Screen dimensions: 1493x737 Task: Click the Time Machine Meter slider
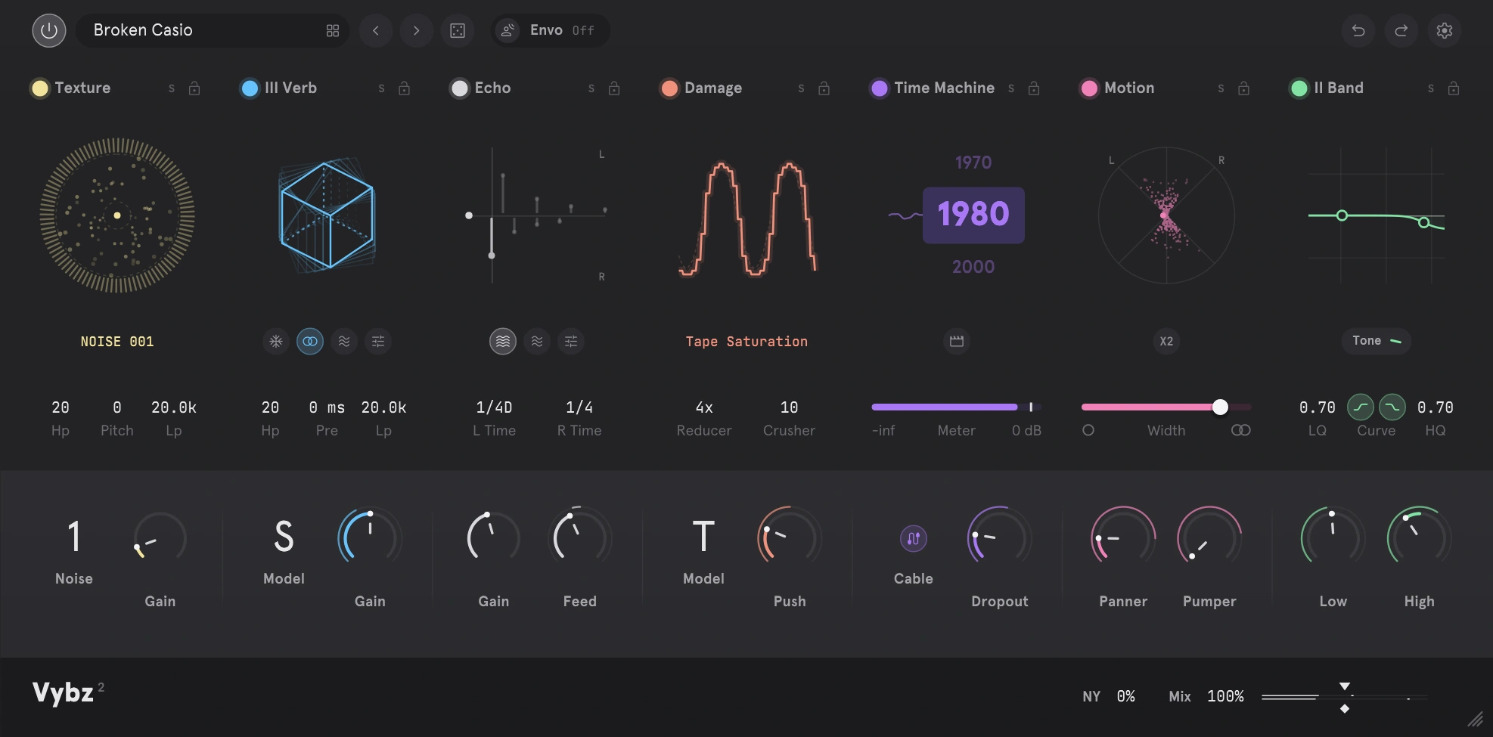(957, 407)
